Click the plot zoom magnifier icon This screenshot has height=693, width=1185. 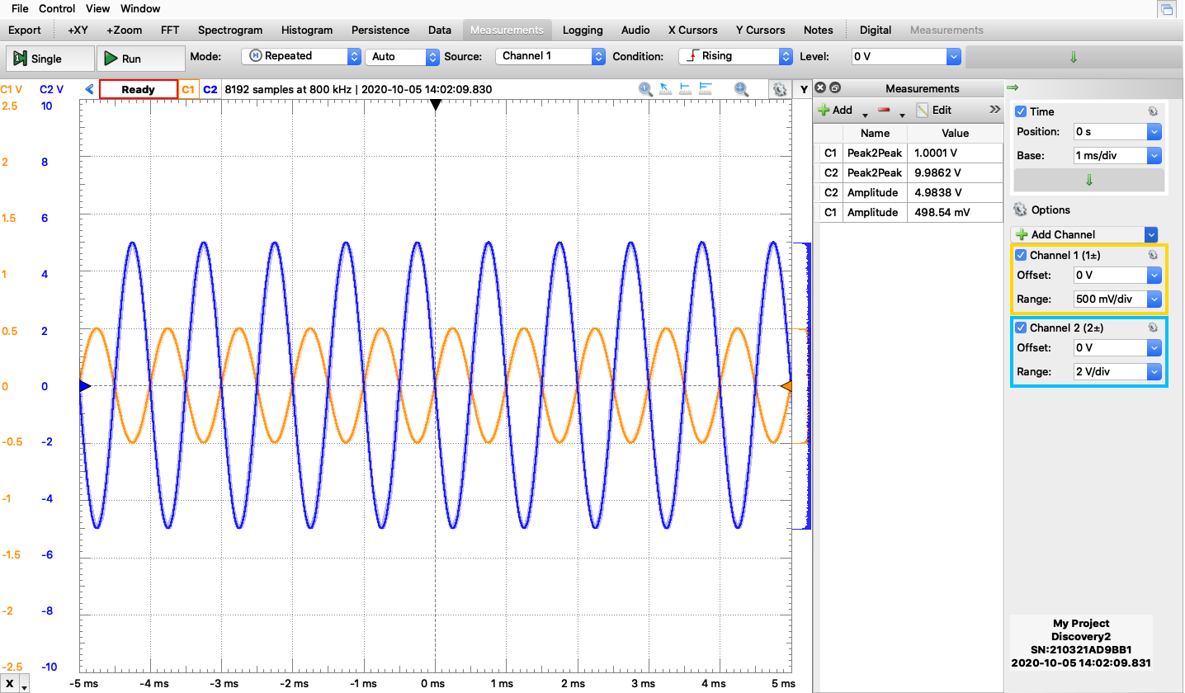[x=742, y=89]
